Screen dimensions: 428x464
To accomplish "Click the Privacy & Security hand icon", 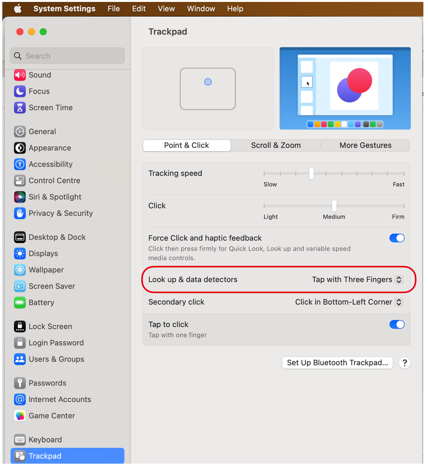I will [20, 213].
